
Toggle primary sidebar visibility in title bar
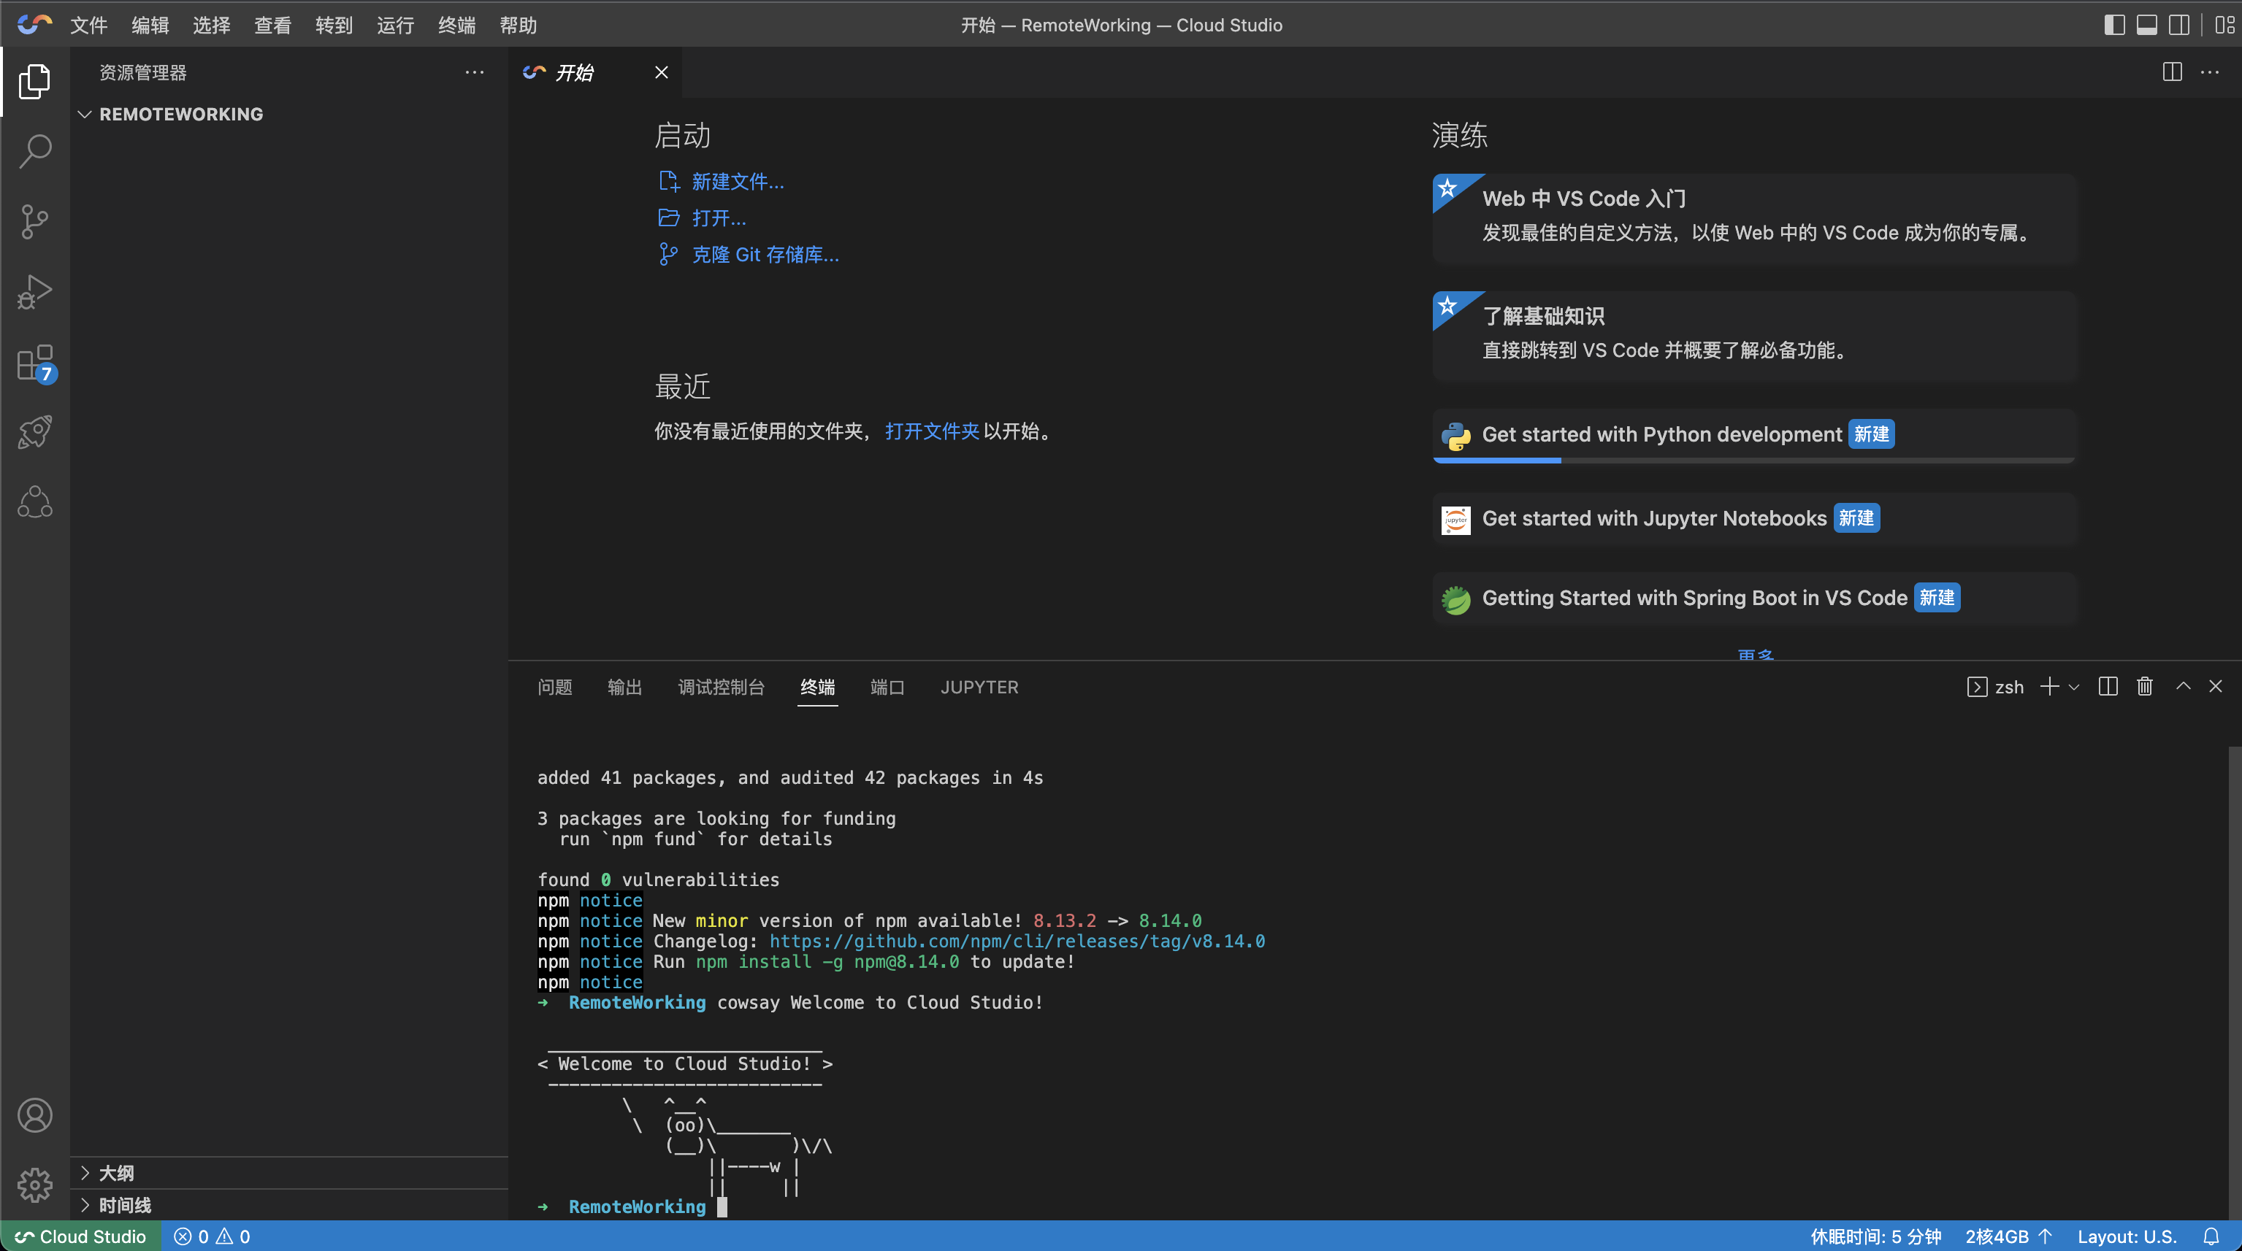(x=2114, y=24)
